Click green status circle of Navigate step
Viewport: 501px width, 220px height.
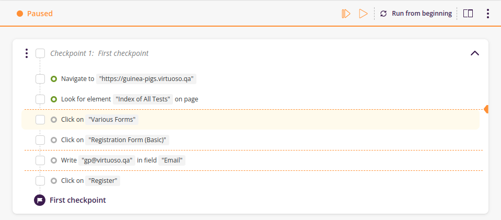point(54,79)
